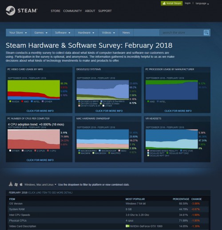Click the DX10/11/12 systems chart
Viewport: 222px width, 230px height.
click(103, 90)
